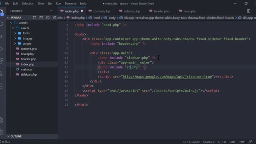Click errors and warnings status indicator
The image size is (256, 144).
click(x=5, y=142)
